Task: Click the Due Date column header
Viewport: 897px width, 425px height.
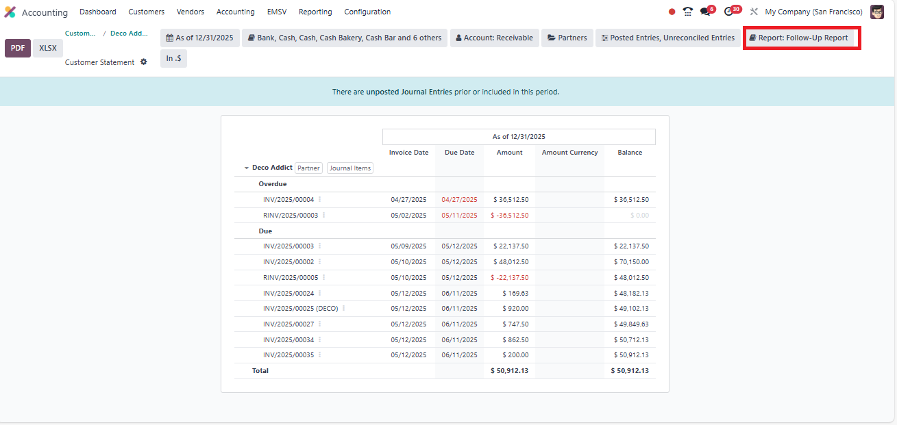Action: (x=460, y=153)
